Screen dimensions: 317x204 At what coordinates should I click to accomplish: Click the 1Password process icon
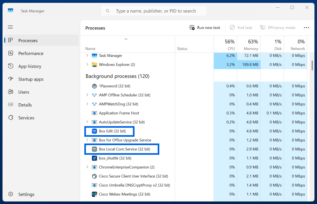94,86
